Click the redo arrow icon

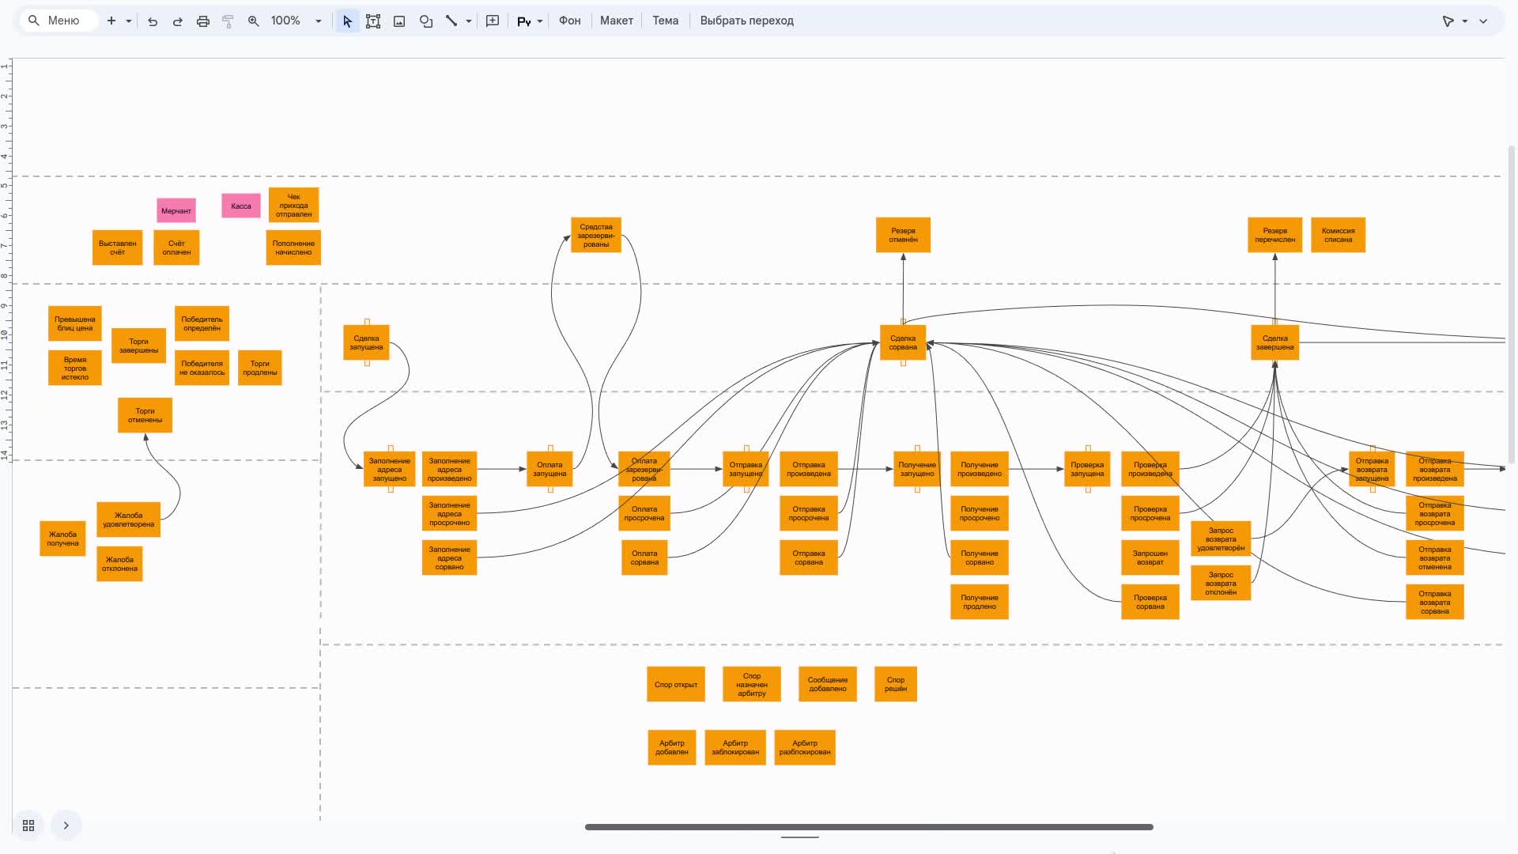[x=178, y=21]
